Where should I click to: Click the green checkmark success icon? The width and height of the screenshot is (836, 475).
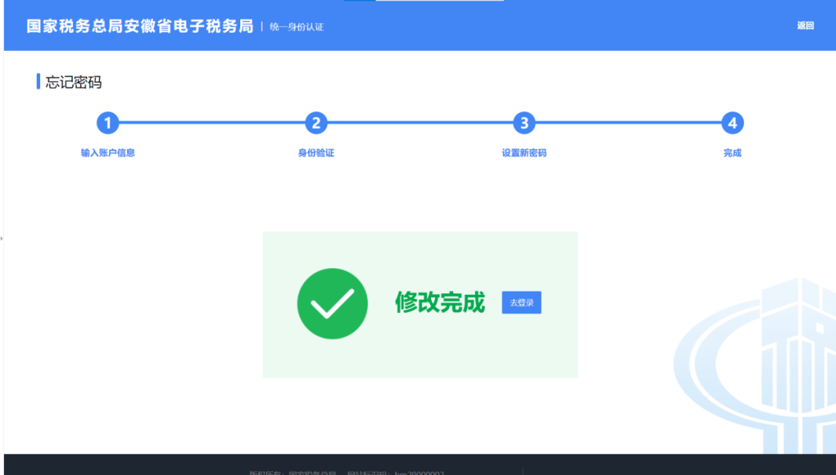pos(332,303)
